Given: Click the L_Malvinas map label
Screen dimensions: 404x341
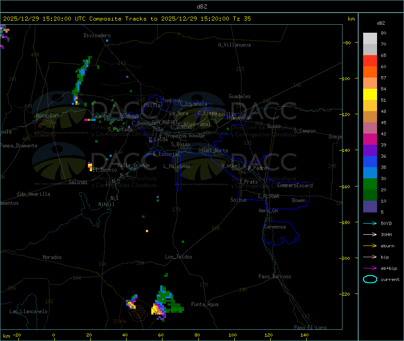Looking at the screenshot, I should [x=177, y=166].
